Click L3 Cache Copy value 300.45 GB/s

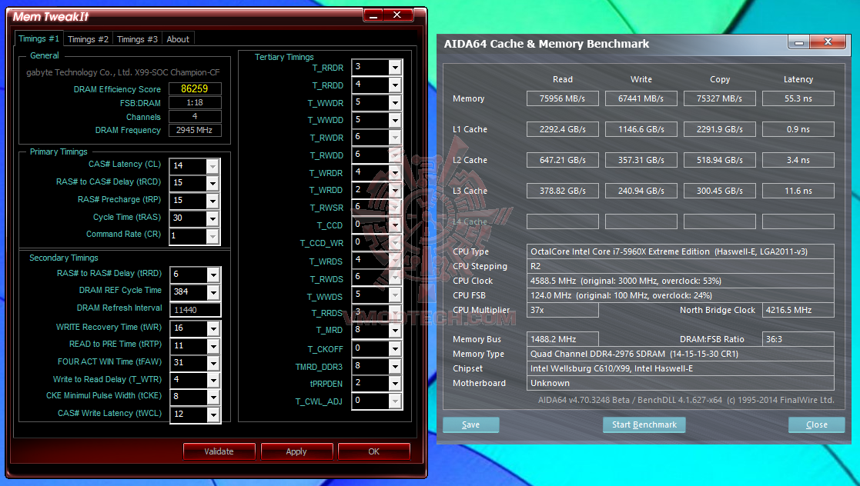pyautogui.click(x=720, y=191)
